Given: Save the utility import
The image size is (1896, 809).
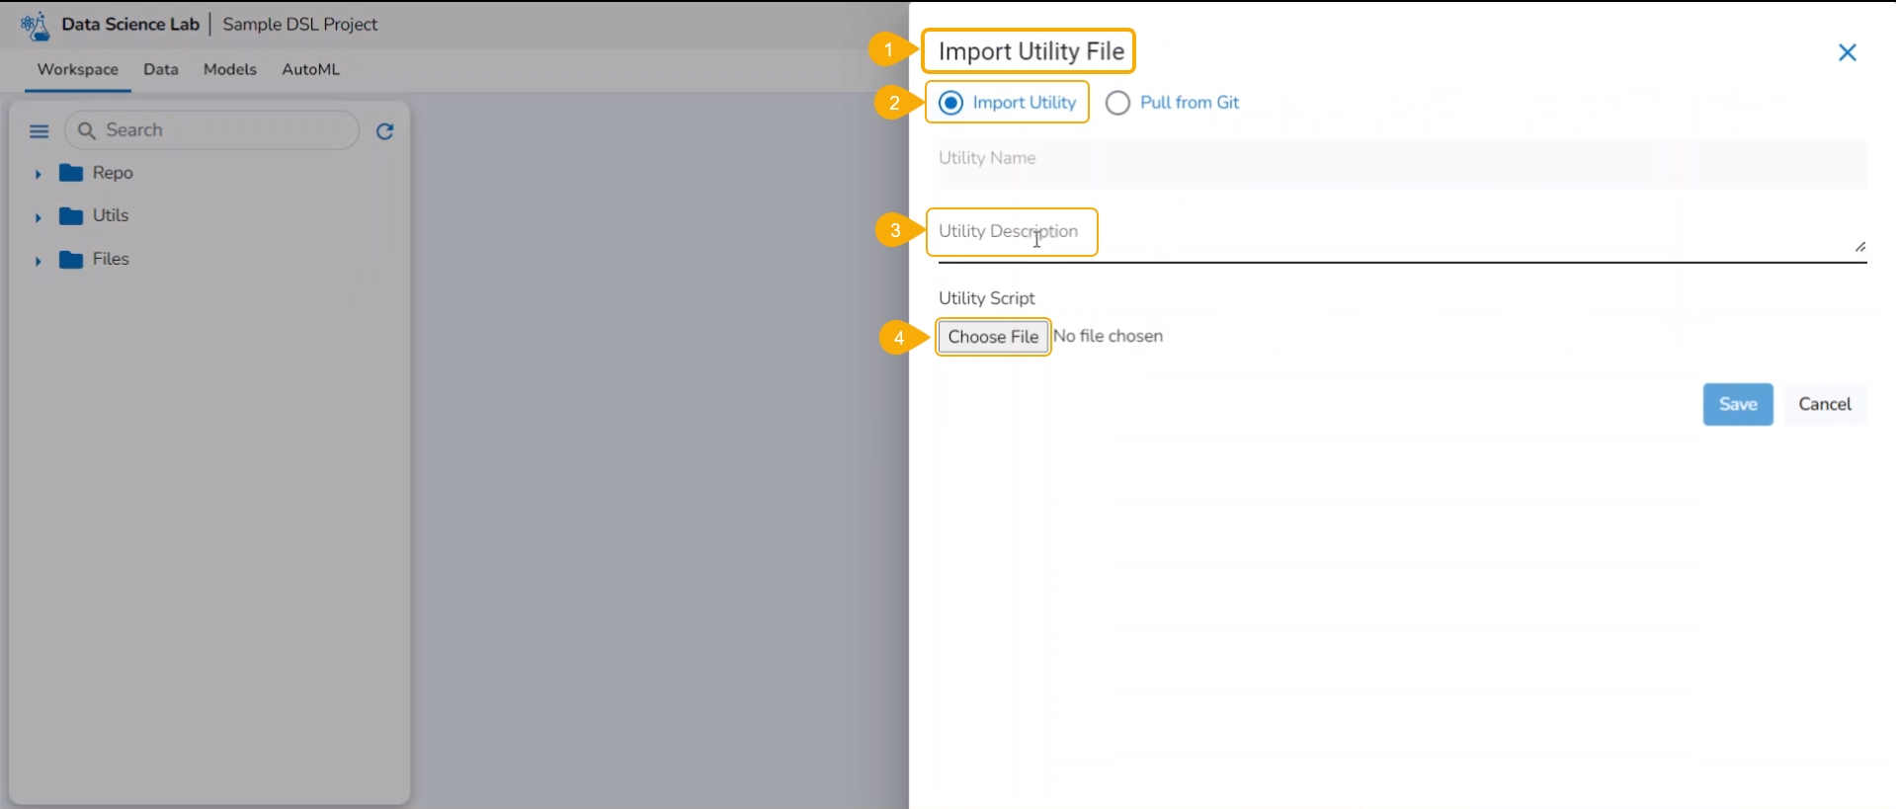Looking at the screenshot, I should tap(1738, 404).
